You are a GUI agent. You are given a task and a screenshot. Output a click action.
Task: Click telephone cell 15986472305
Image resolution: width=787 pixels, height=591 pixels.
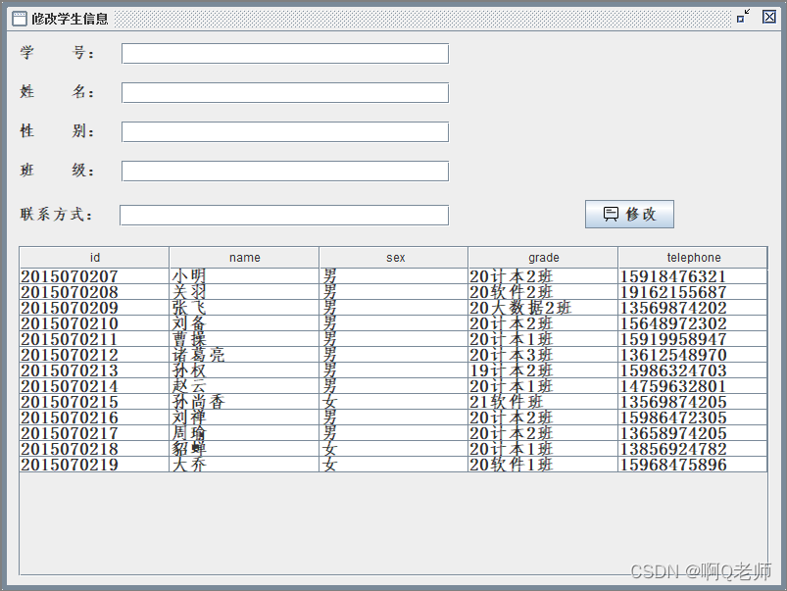pos(693,418)
